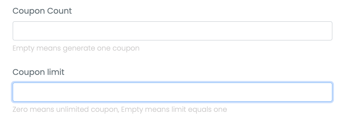Click the "Coupon Count" label

tap(42, 11)
